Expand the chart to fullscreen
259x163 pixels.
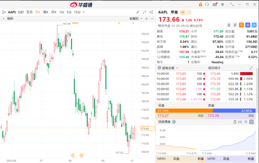[144, 12]
